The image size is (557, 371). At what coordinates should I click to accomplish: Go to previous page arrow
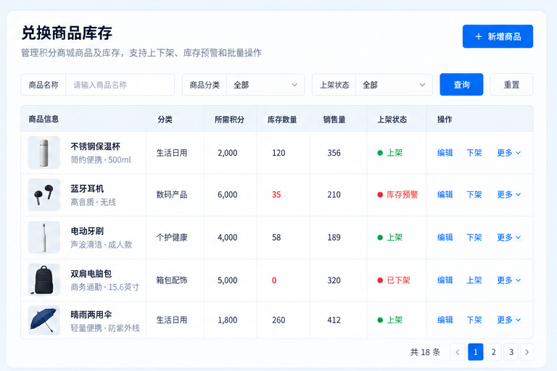(458, 352)
